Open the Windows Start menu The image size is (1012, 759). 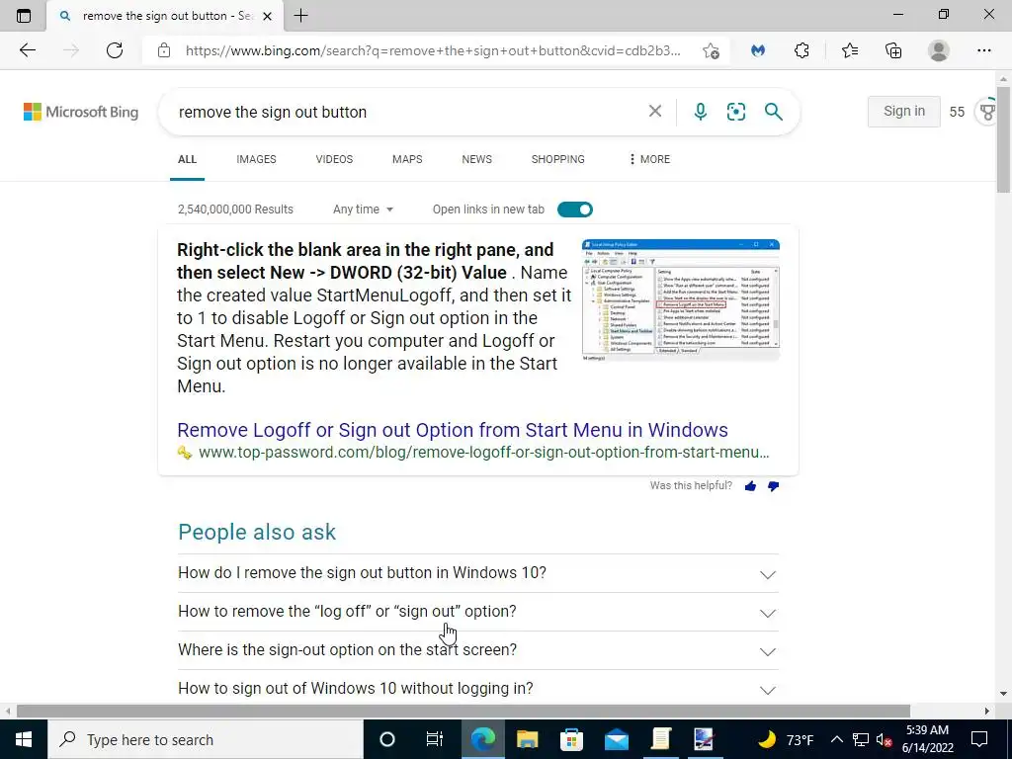[x=24, y=739]
